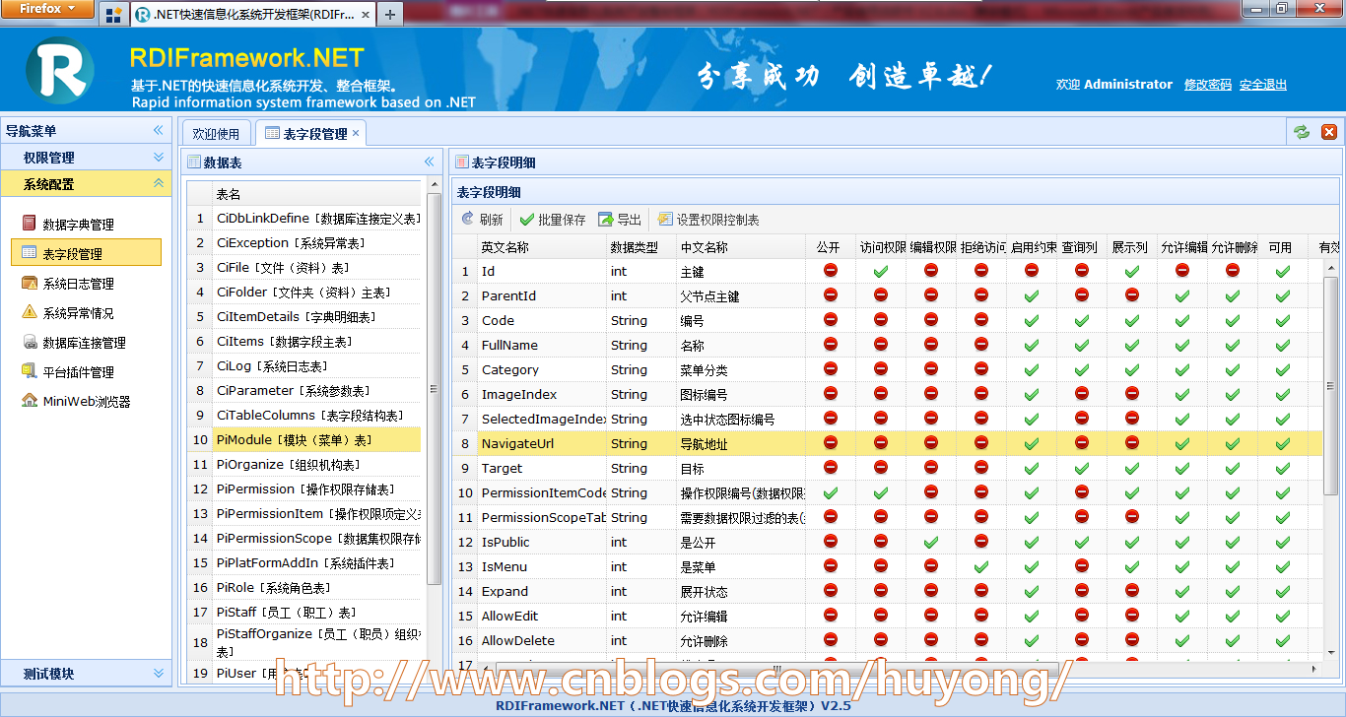Collapse the 导航菜单 panel
The image size is (1346, 717).
[157, 129]
